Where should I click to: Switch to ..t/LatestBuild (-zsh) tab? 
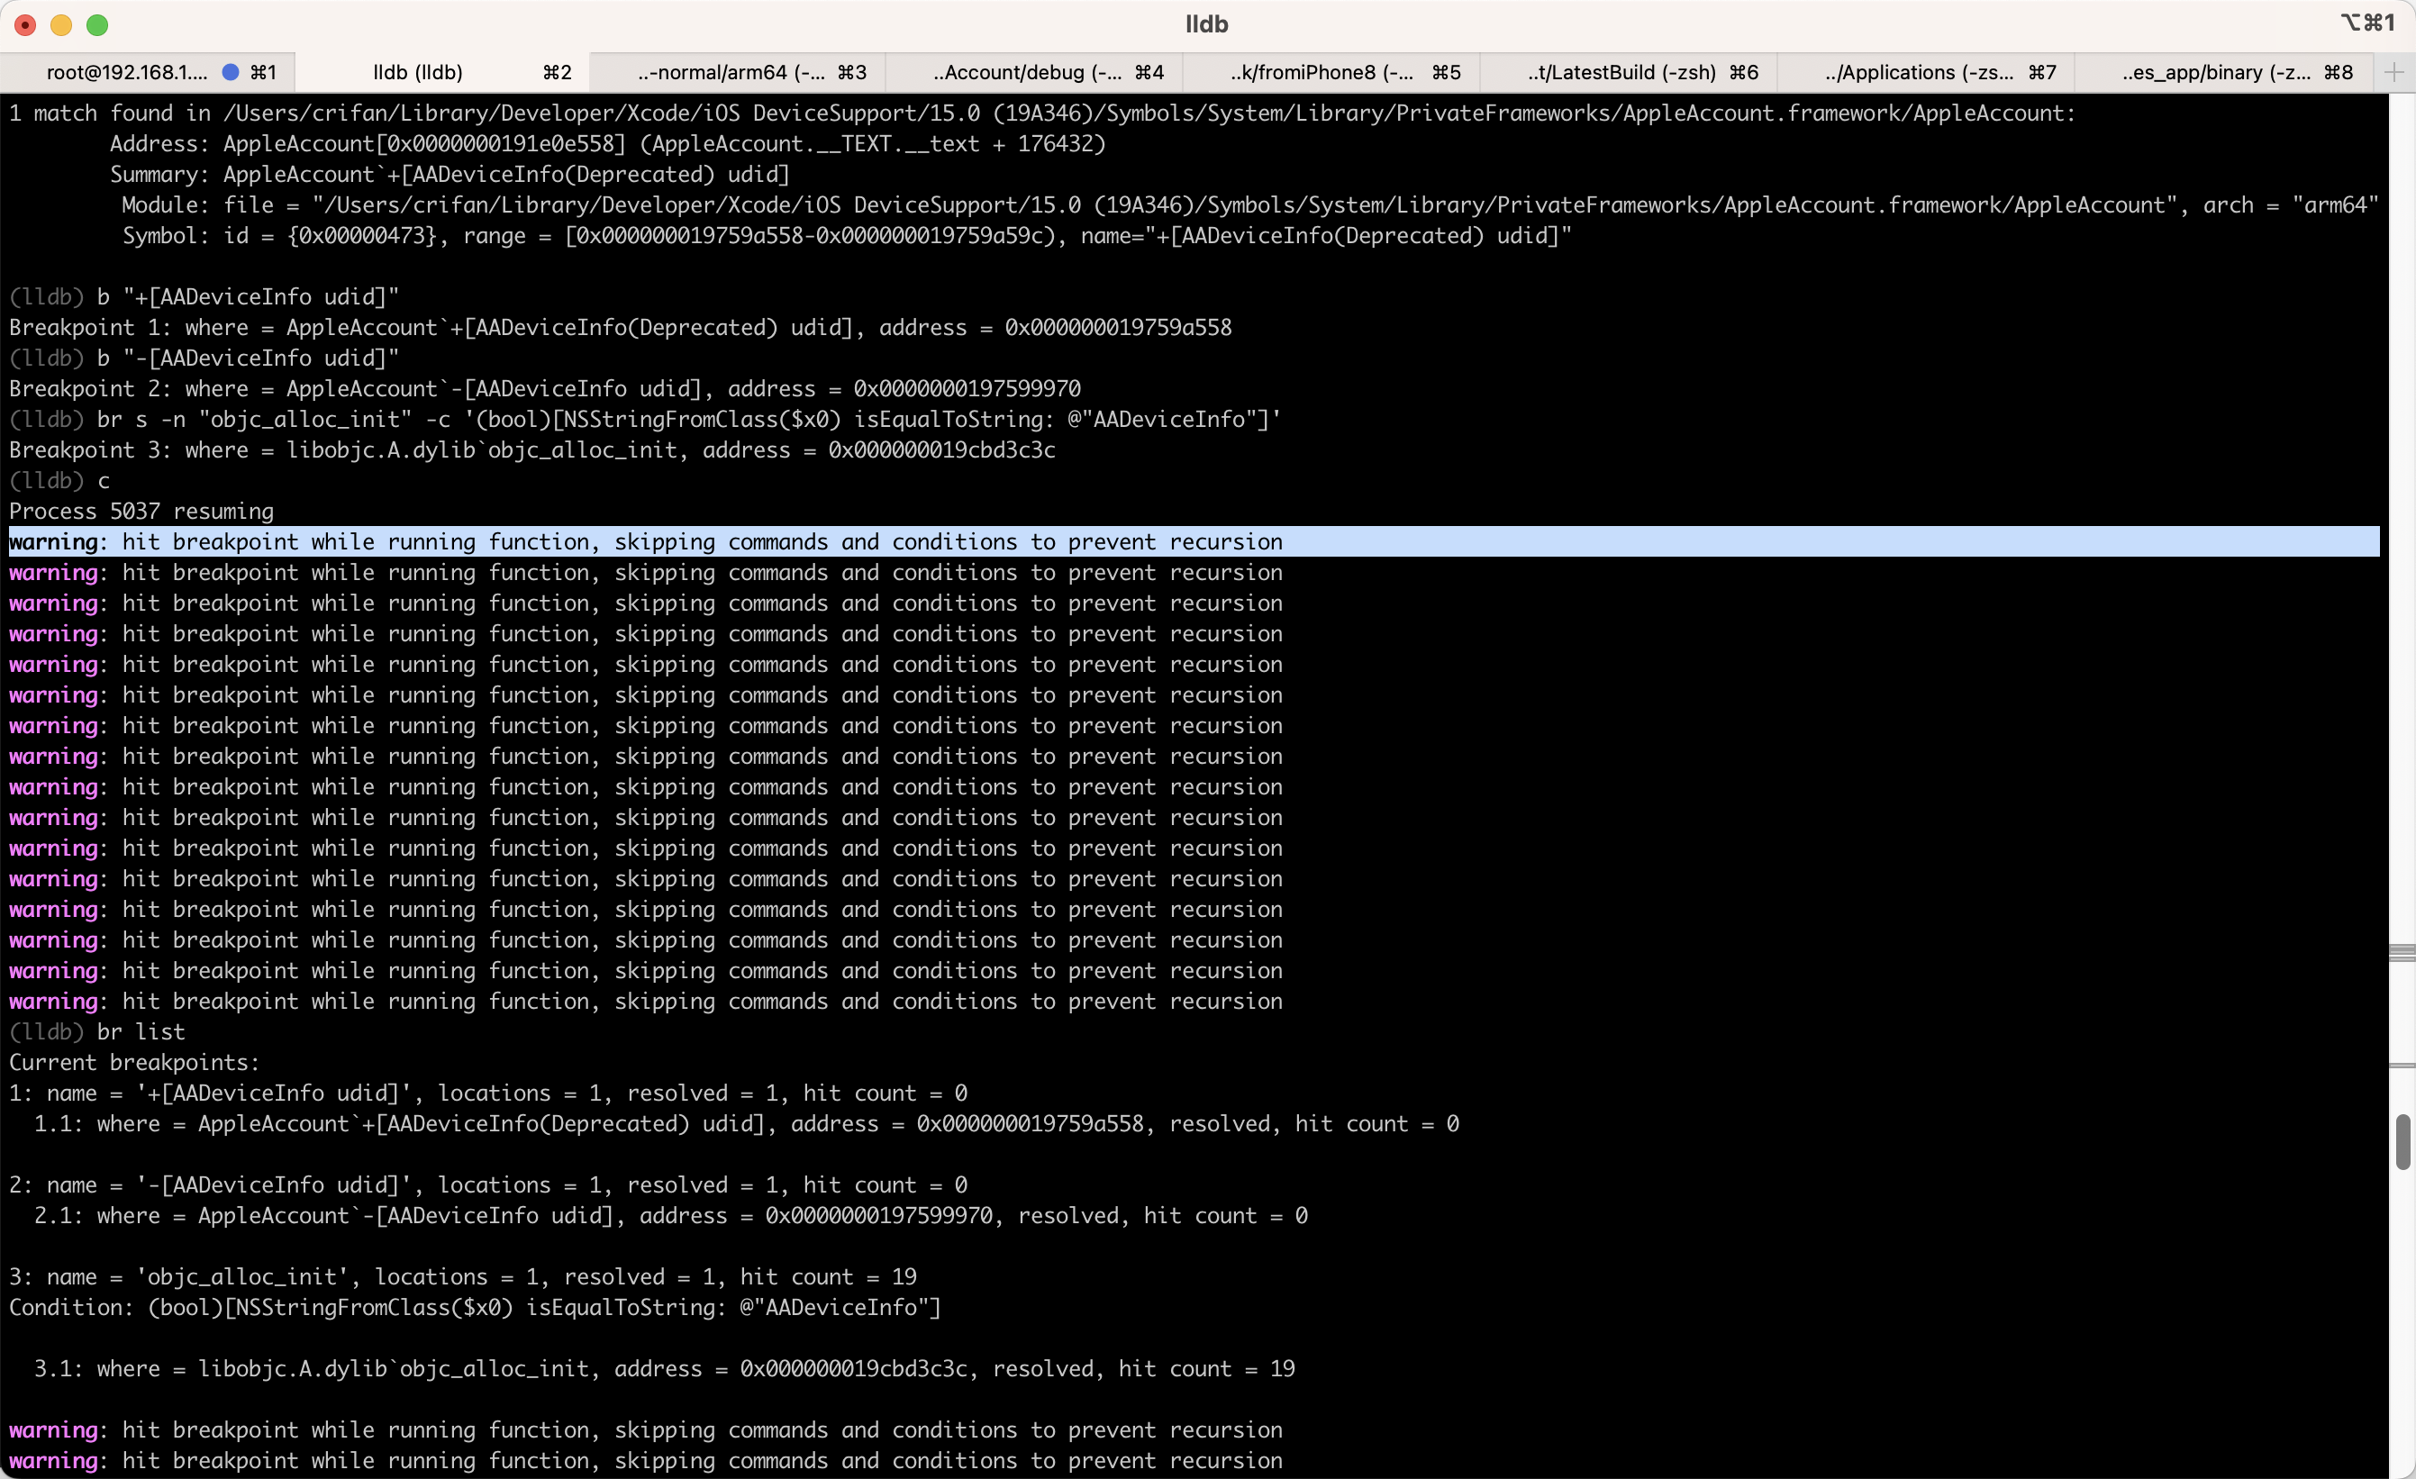coord(1628,73)
